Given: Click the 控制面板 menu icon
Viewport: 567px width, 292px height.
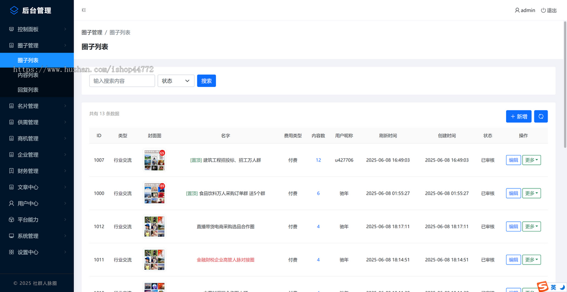Looking at the screenshot, I should point(11,29).
